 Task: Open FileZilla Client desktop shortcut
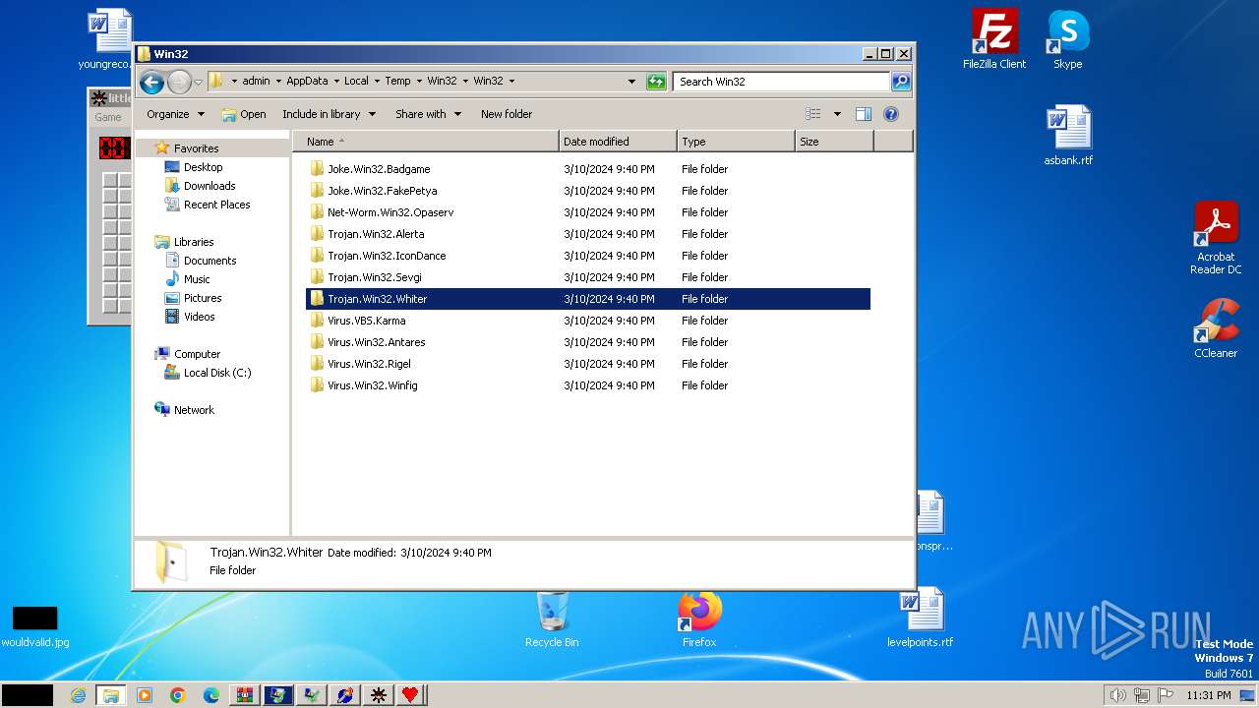994,39
